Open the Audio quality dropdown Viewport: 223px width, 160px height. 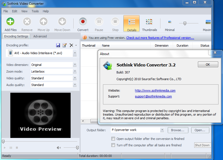75,85
